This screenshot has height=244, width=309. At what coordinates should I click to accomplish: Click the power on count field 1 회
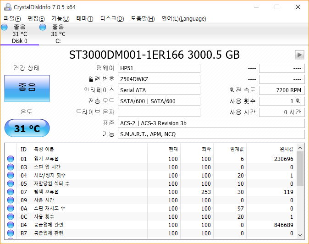282,101
